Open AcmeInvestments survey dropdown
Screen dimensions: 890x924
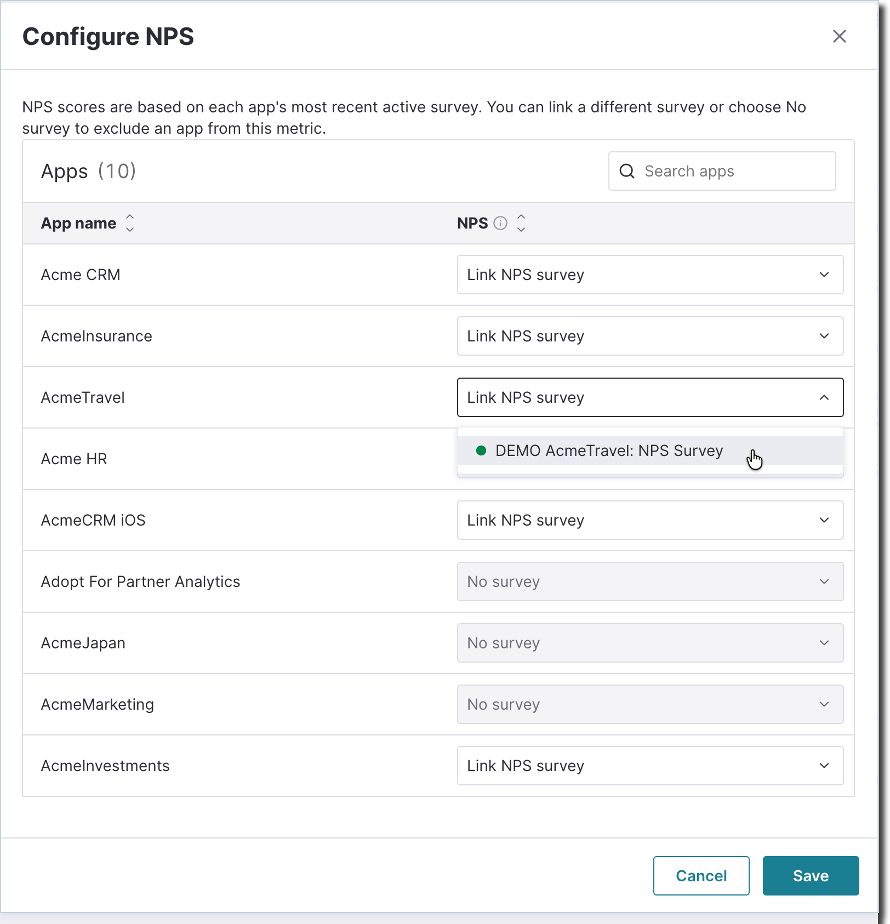point(650,766)
